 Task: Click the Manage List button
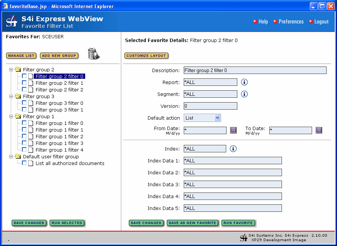click(21, 56)
